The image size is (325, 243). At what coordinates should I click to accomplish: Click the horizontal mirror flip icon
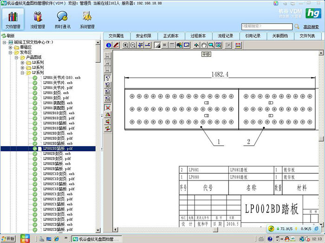tap(108, 114)
